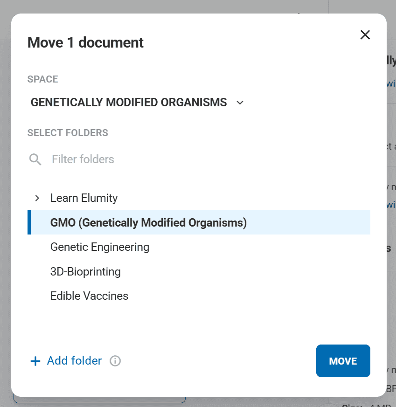Click the info icon next to Add folder
The image size is (396, 407).
[x=115, y=361]
